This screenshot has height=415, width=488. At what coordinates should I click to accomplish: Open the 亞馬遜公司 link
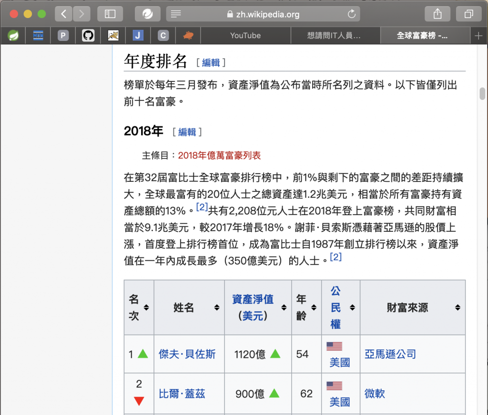[390, 354]
